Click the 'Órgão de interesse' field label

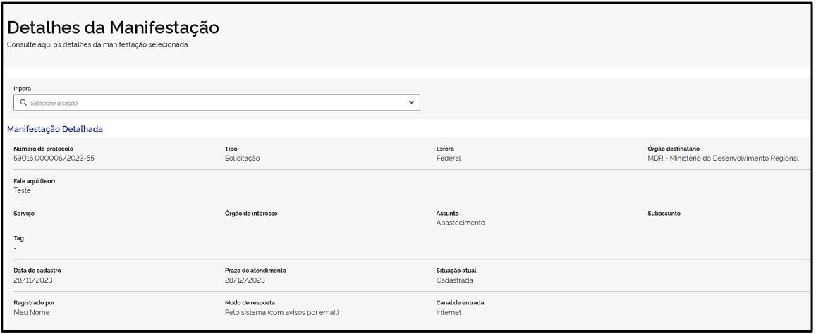(x=250, y=214)
